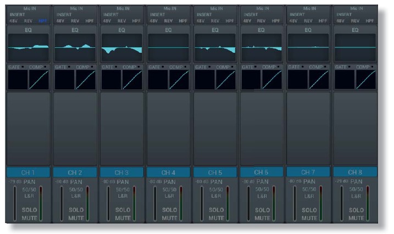Select the CH 3 channel label
394x234 pixels.
pyautogui.click(x=121, y=172)
